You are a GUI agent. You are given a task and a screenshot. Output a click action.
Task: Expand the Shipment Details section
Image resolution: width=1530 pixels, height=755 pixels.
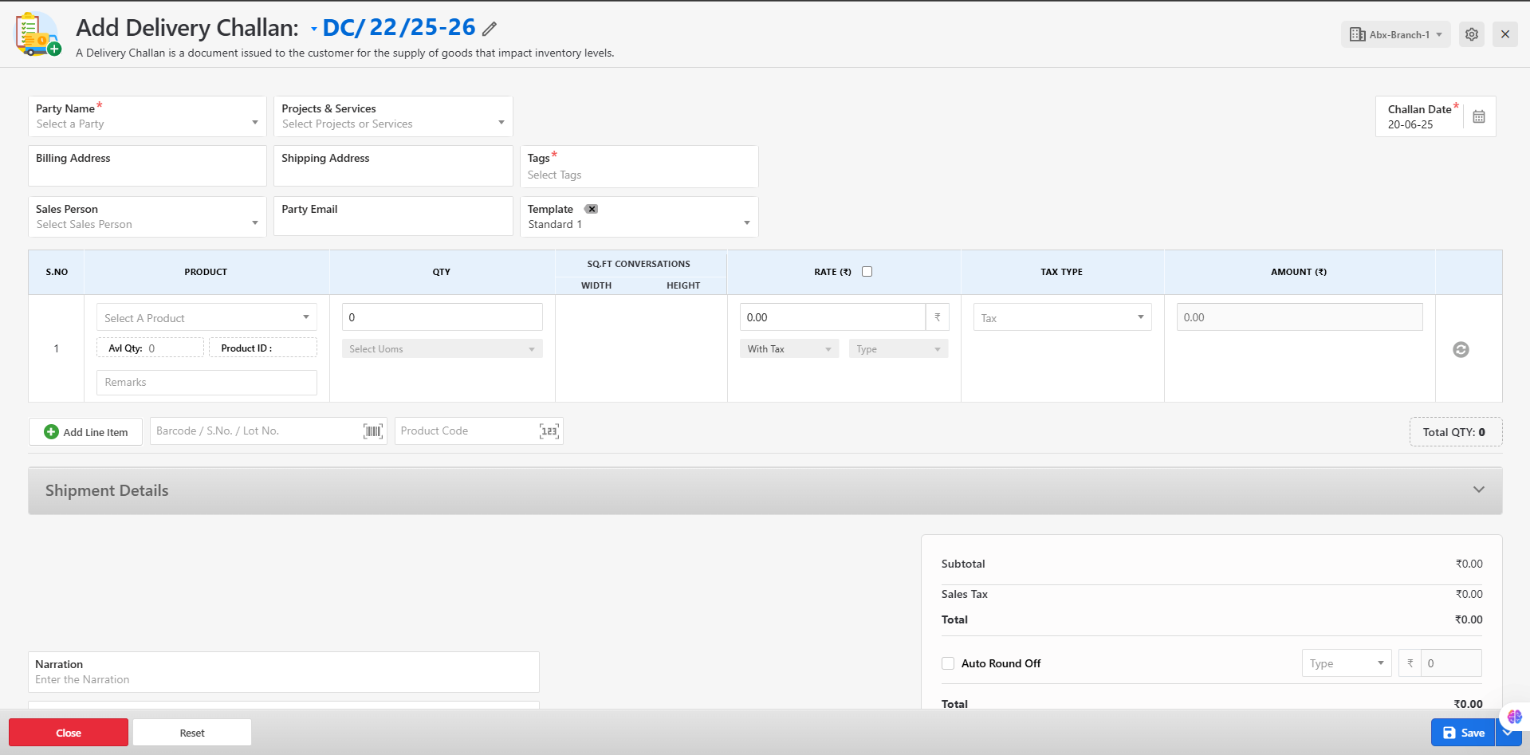pos(1478,490)
